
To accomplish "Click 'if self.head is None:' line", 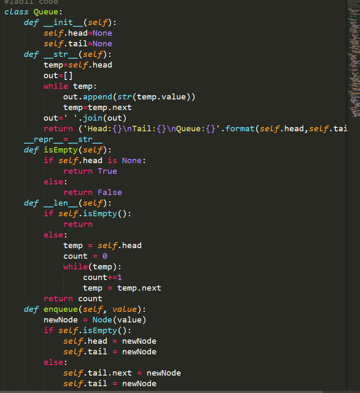I will (94, 161).
